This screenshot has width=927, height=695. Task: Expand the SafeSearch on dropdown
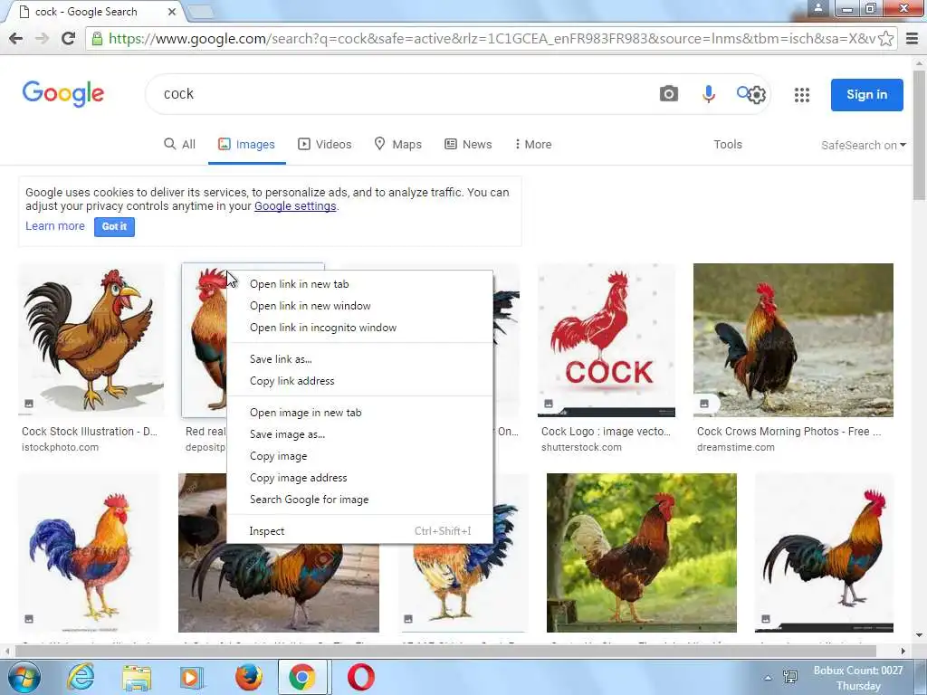(x=863, y=145)
